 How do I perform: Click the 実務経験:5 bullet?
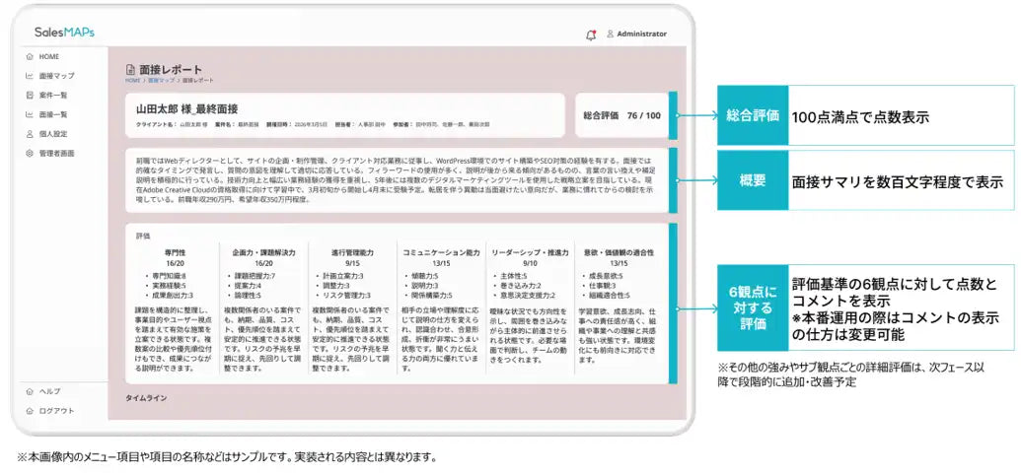[169, 286]
